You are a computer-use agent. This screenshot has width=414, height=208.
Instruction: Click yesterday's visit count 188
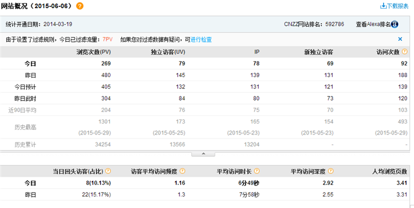(x=402, y=75)
